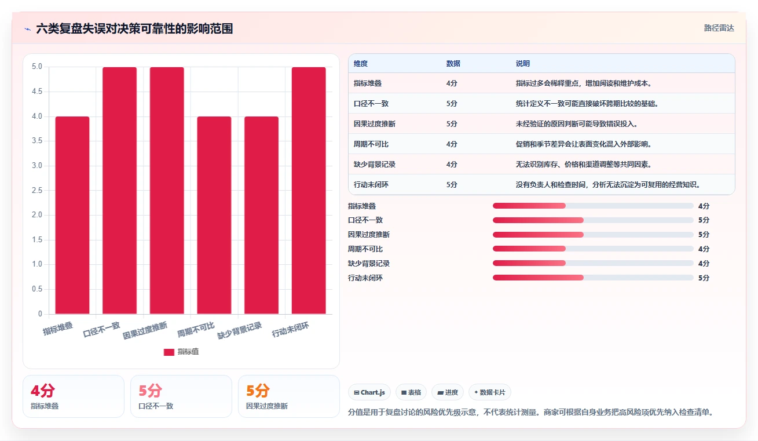Select the 进度 tag chip
The height and width of the screenshot is (441, 758).
click(448, 392)
